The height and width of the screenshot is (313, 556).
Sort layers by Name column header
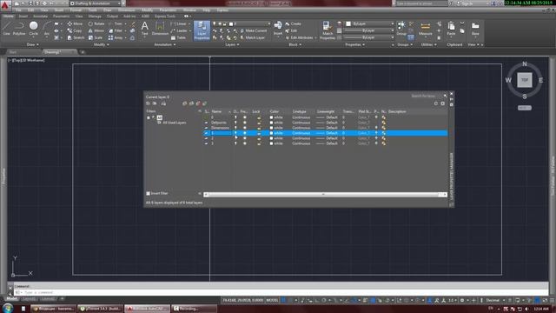216,111
